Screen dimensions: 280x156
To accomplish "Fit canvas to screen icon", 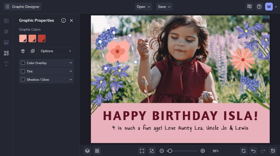I will (x=142, y=151).
